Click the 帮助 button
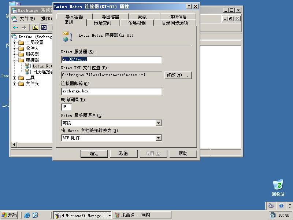 coord(183,154)
